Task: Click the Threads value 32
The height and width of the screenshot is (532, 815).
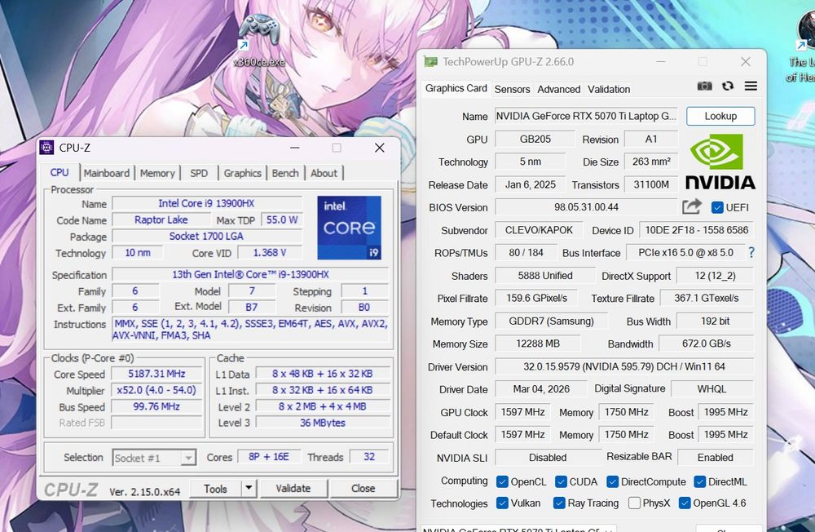Action: 369,456
